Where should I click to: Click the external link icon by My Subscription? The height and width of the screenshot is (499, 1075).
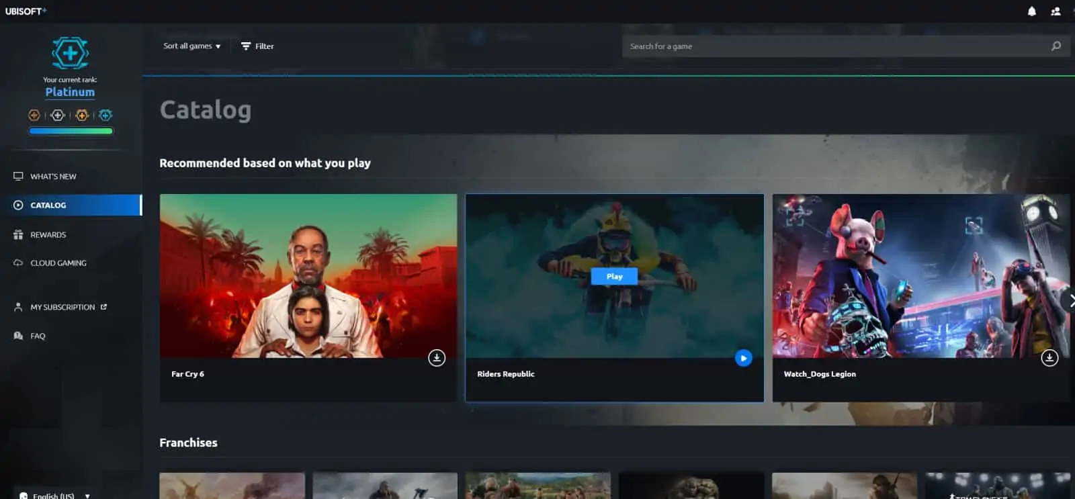coord(103,307)
